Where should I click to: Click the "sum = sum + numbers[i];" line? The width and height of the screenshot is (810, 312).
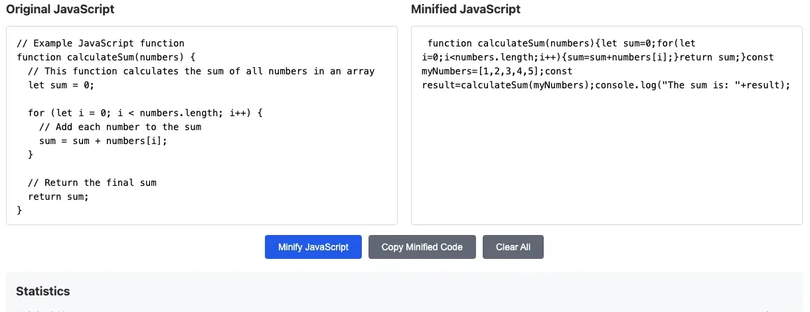103,141
